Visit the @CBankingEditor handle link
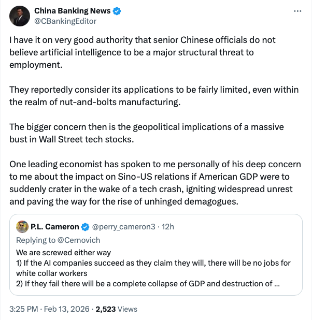The height and width of the screenshot is (320, 312). tap(65, 21)
